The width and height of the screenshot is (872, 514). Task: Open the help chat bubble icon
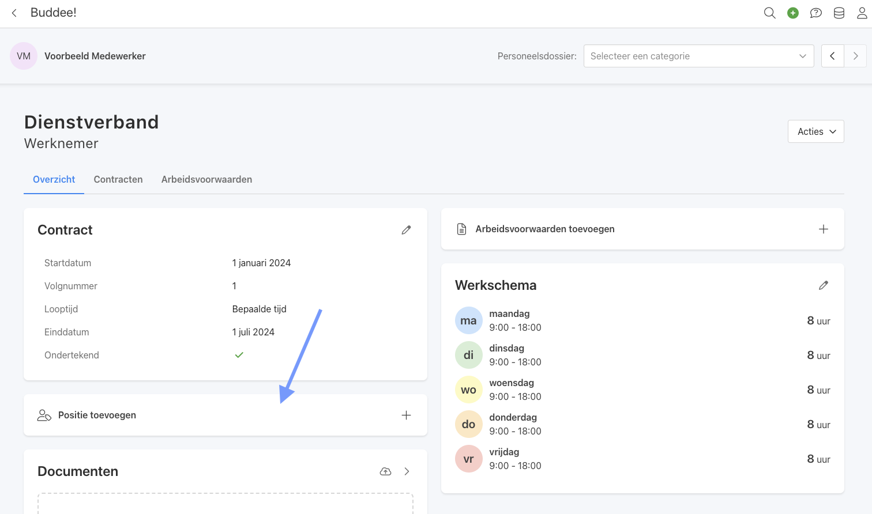click(815, 13)
